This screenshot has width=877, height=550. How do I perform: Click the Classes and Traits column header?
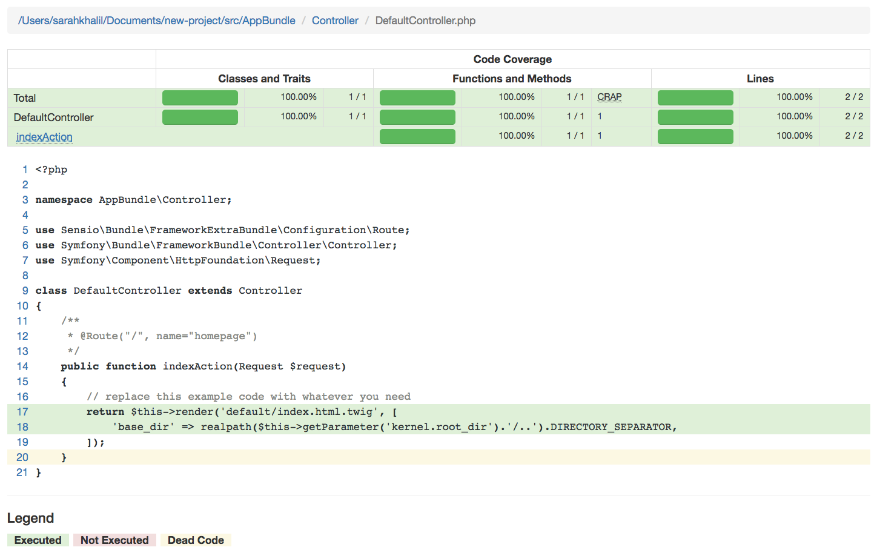click(x=264, y=79)
